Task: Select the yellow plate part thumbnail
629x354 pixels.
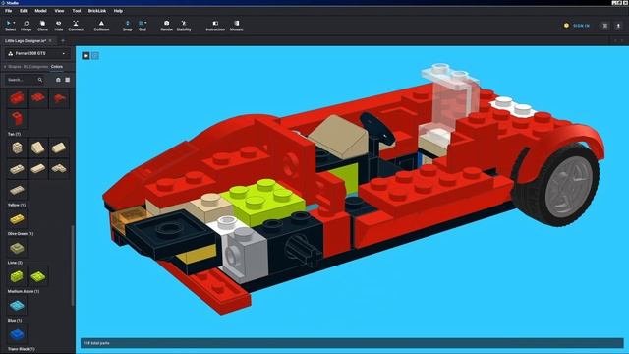Action: click(17, 219)
